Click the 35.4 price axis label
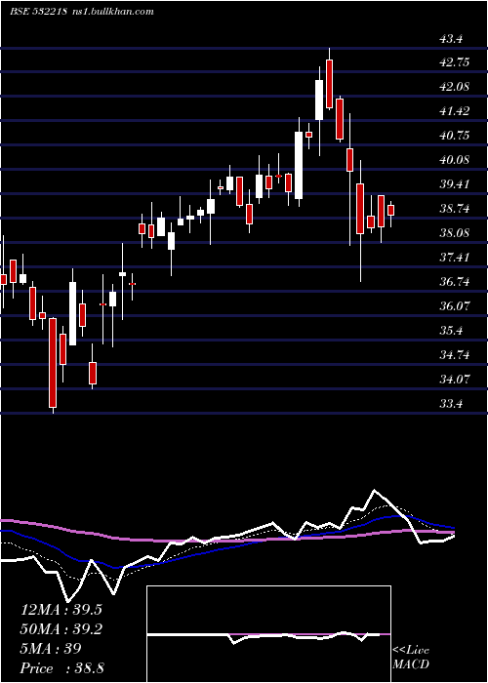Screen dimensions: 488x683 (x=451, y=331)
